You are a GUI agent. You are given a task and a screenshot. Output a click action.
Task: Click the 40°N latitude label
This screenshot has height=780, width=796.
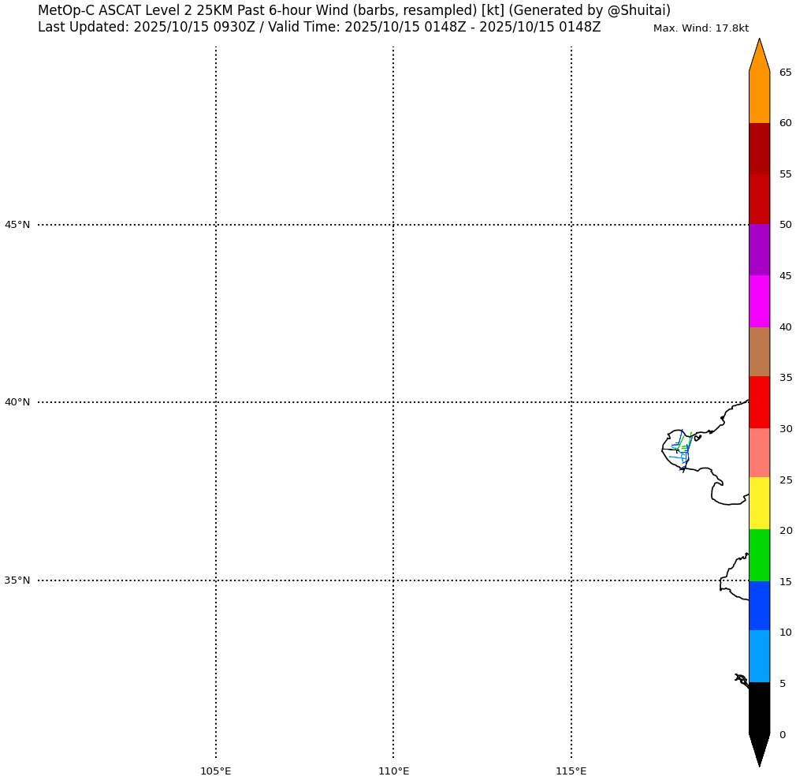click(17, 402)
